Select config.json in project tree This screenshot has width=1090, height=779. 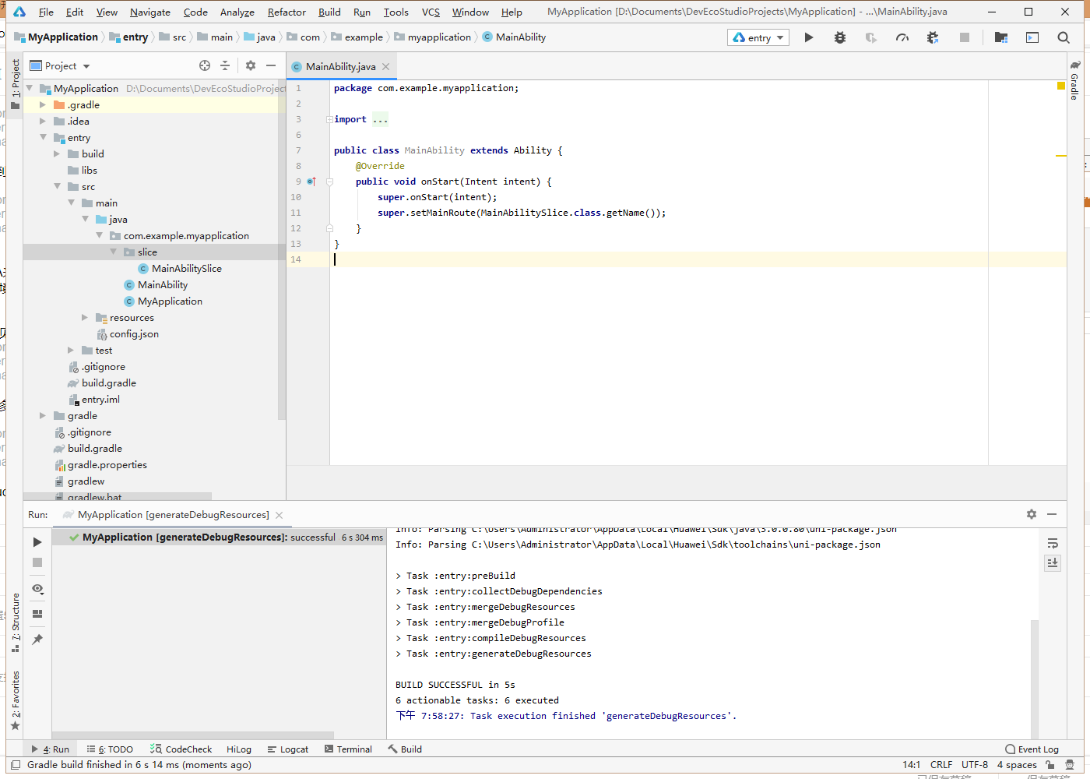[127, 334]
